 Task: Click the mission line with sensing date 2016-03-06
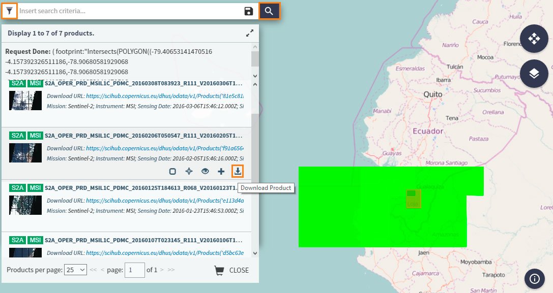click(x=145, y=106)
